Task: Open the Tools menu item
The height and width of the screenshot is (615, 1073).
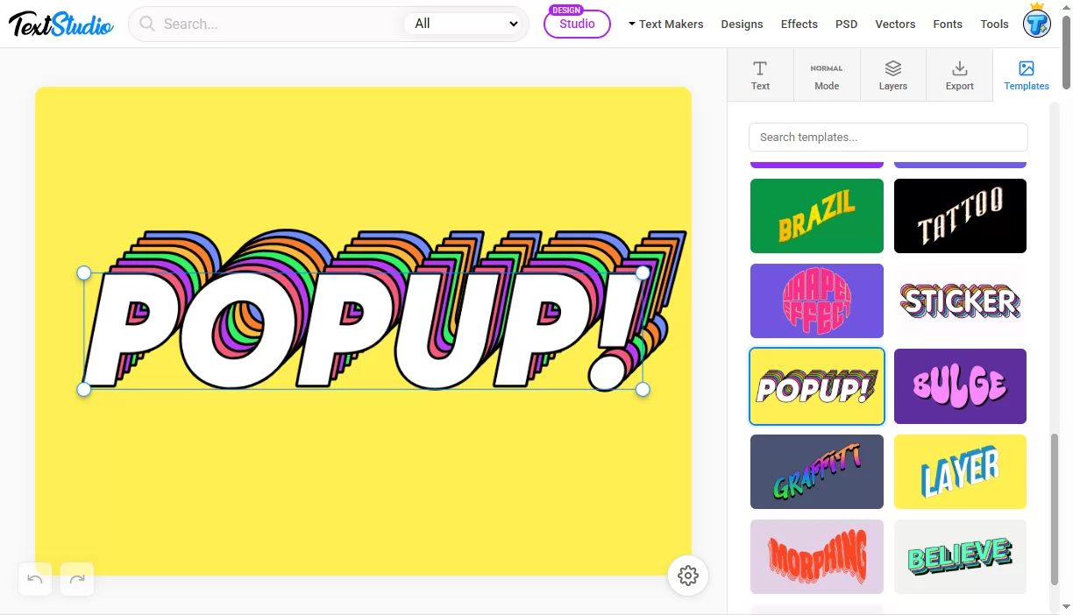Action: 994,24
